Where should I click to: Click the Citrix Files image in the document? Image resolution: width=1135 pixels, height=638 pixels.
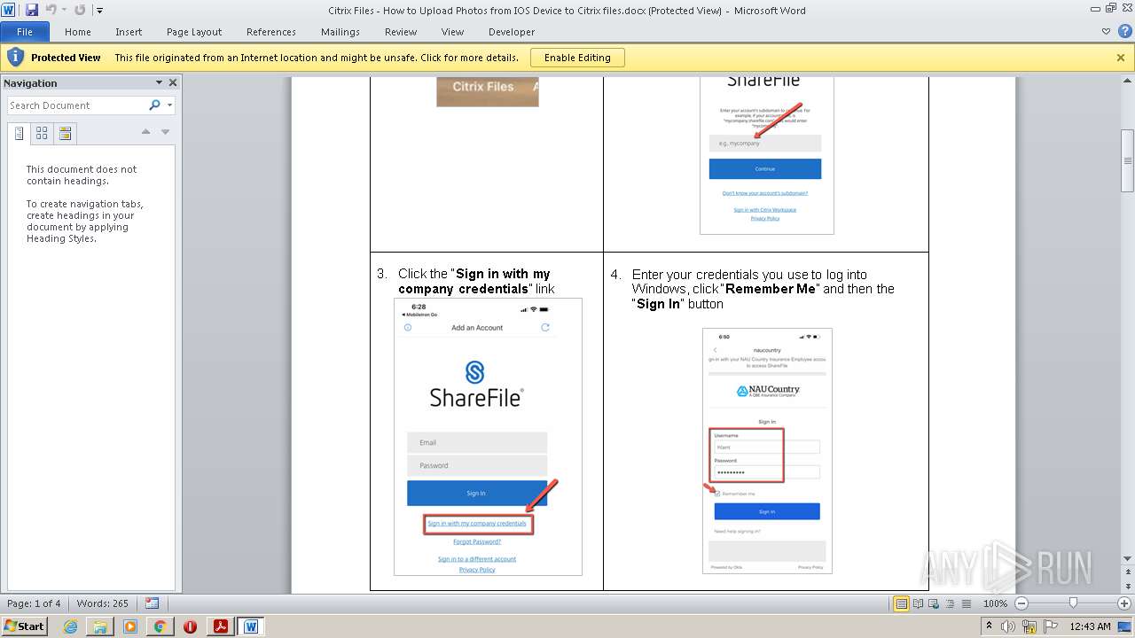click(x=488, y=91)
